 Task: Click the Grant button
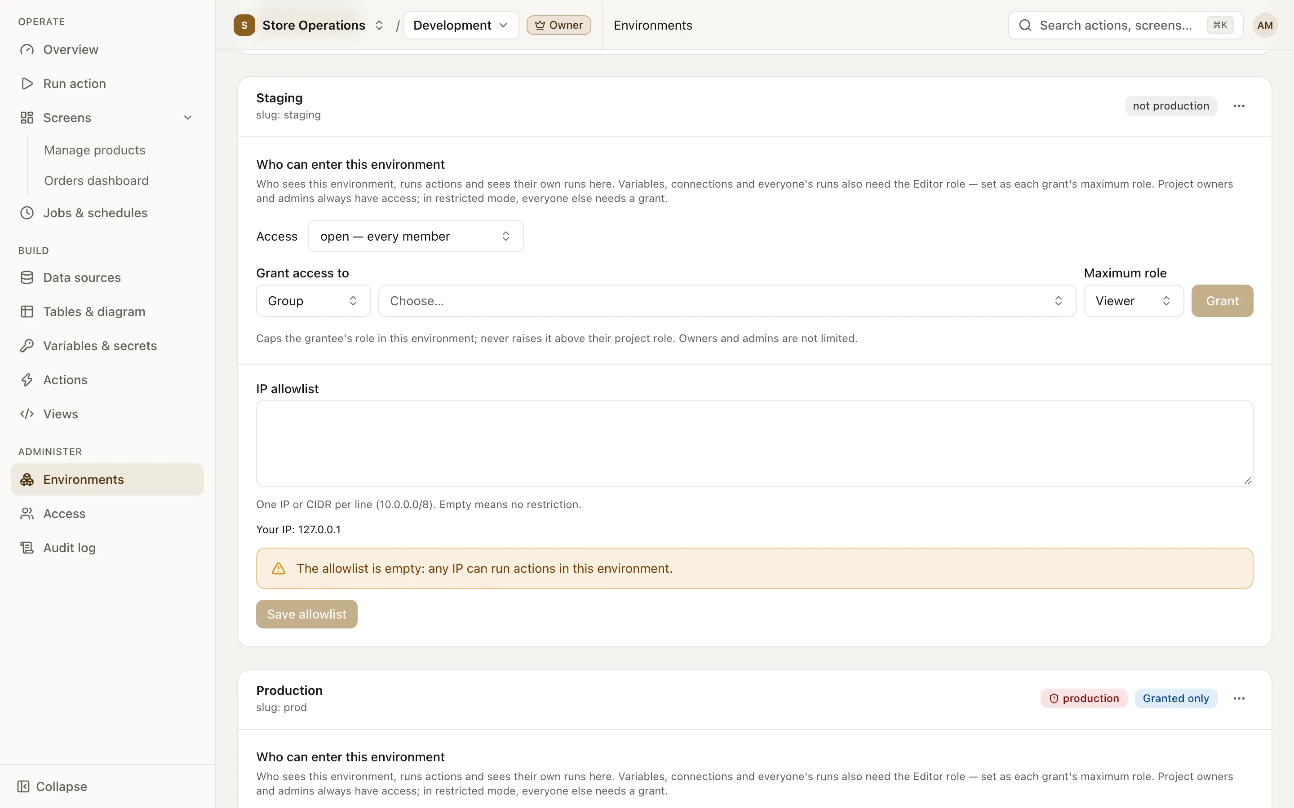pyautogui.click(x=1222, y=301)
